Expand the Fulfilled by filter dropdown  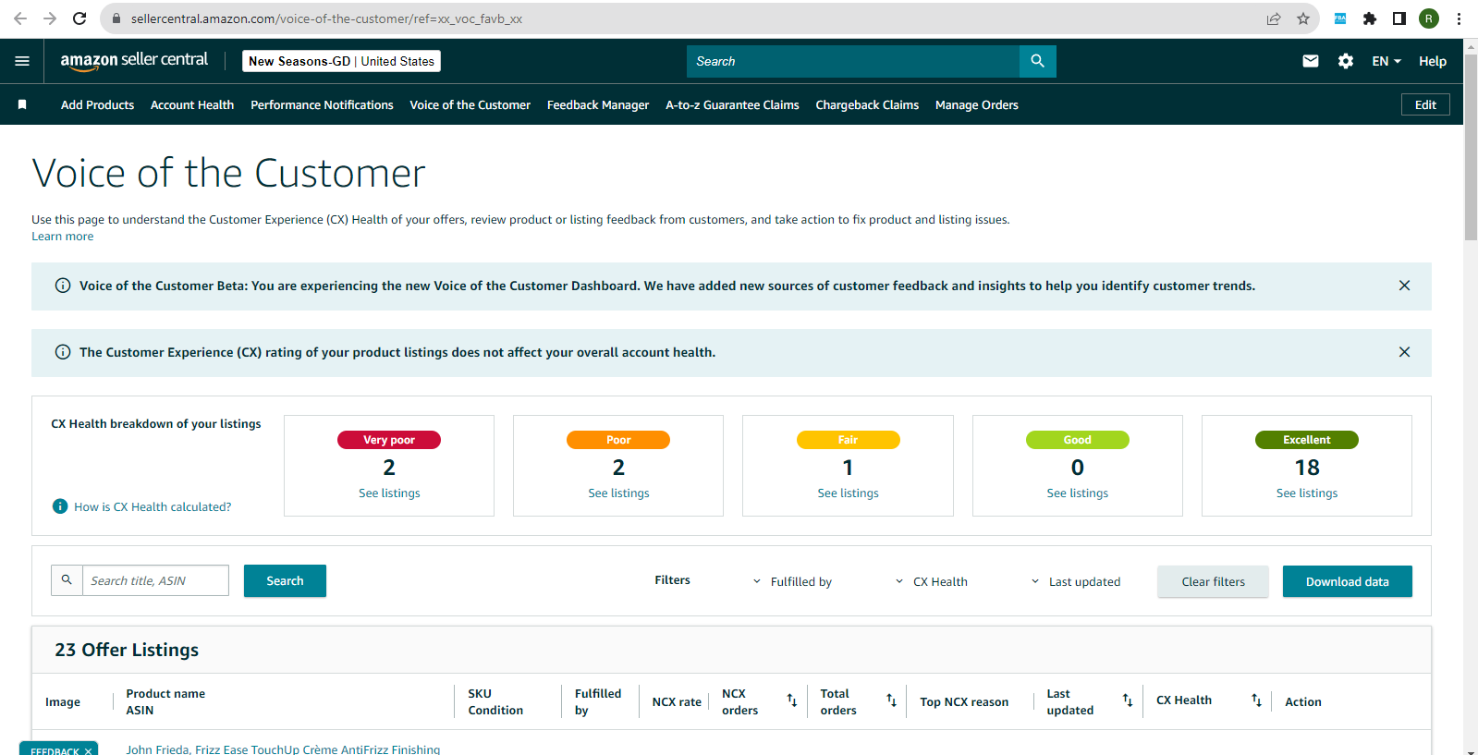[792, 581]
